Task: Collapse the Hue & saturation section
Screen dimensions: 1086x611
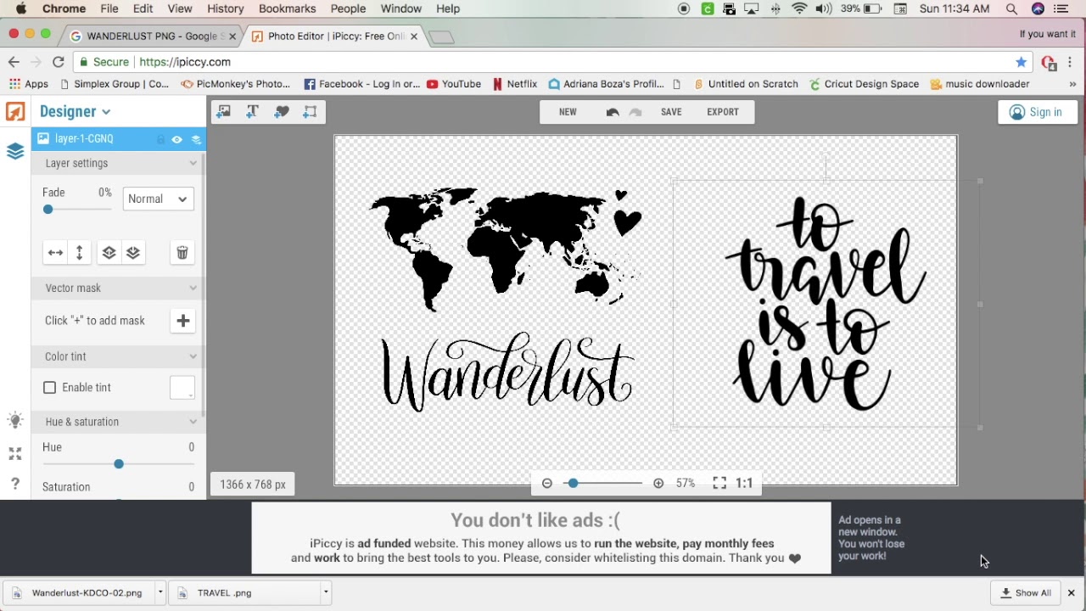Action: click(x=193, y=422)
